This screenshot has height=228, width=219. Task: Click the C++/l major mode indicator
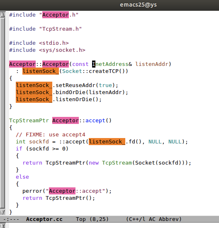[x=136, y=219]
